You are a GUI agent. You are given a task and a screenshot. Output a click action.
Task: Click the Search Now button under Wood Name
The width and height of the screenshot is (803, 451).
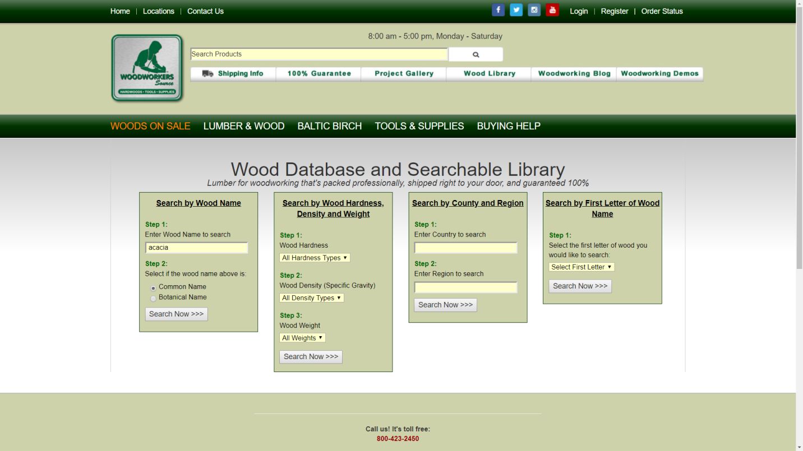click(176, 314)
